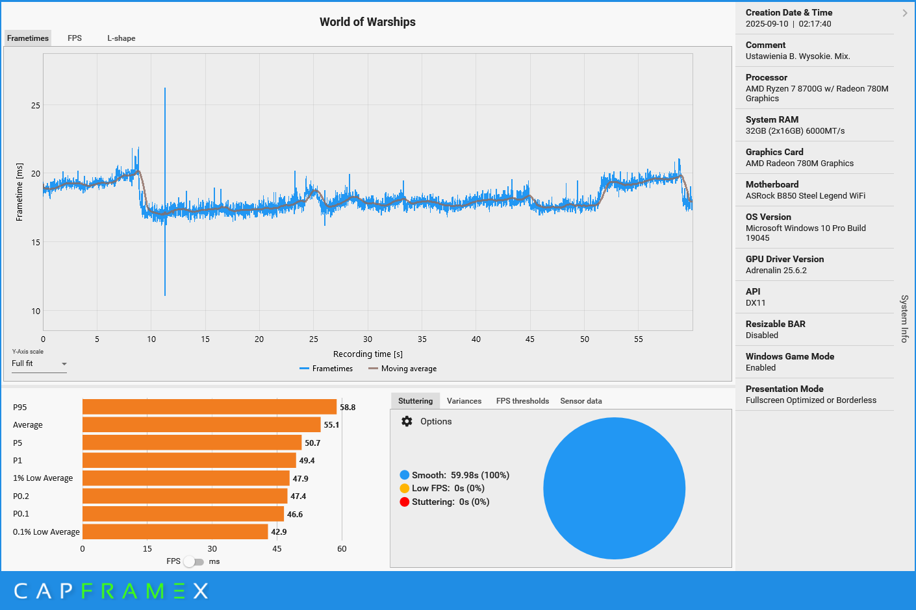Click the 'Stuttering: 0s (0%)' text
This screenshot has height=610, width=916.
tap(451, 502)
